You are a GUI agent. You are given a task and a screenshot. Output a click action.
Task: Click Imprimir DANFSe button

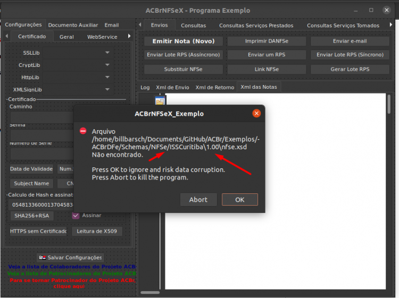click(267, 41)
